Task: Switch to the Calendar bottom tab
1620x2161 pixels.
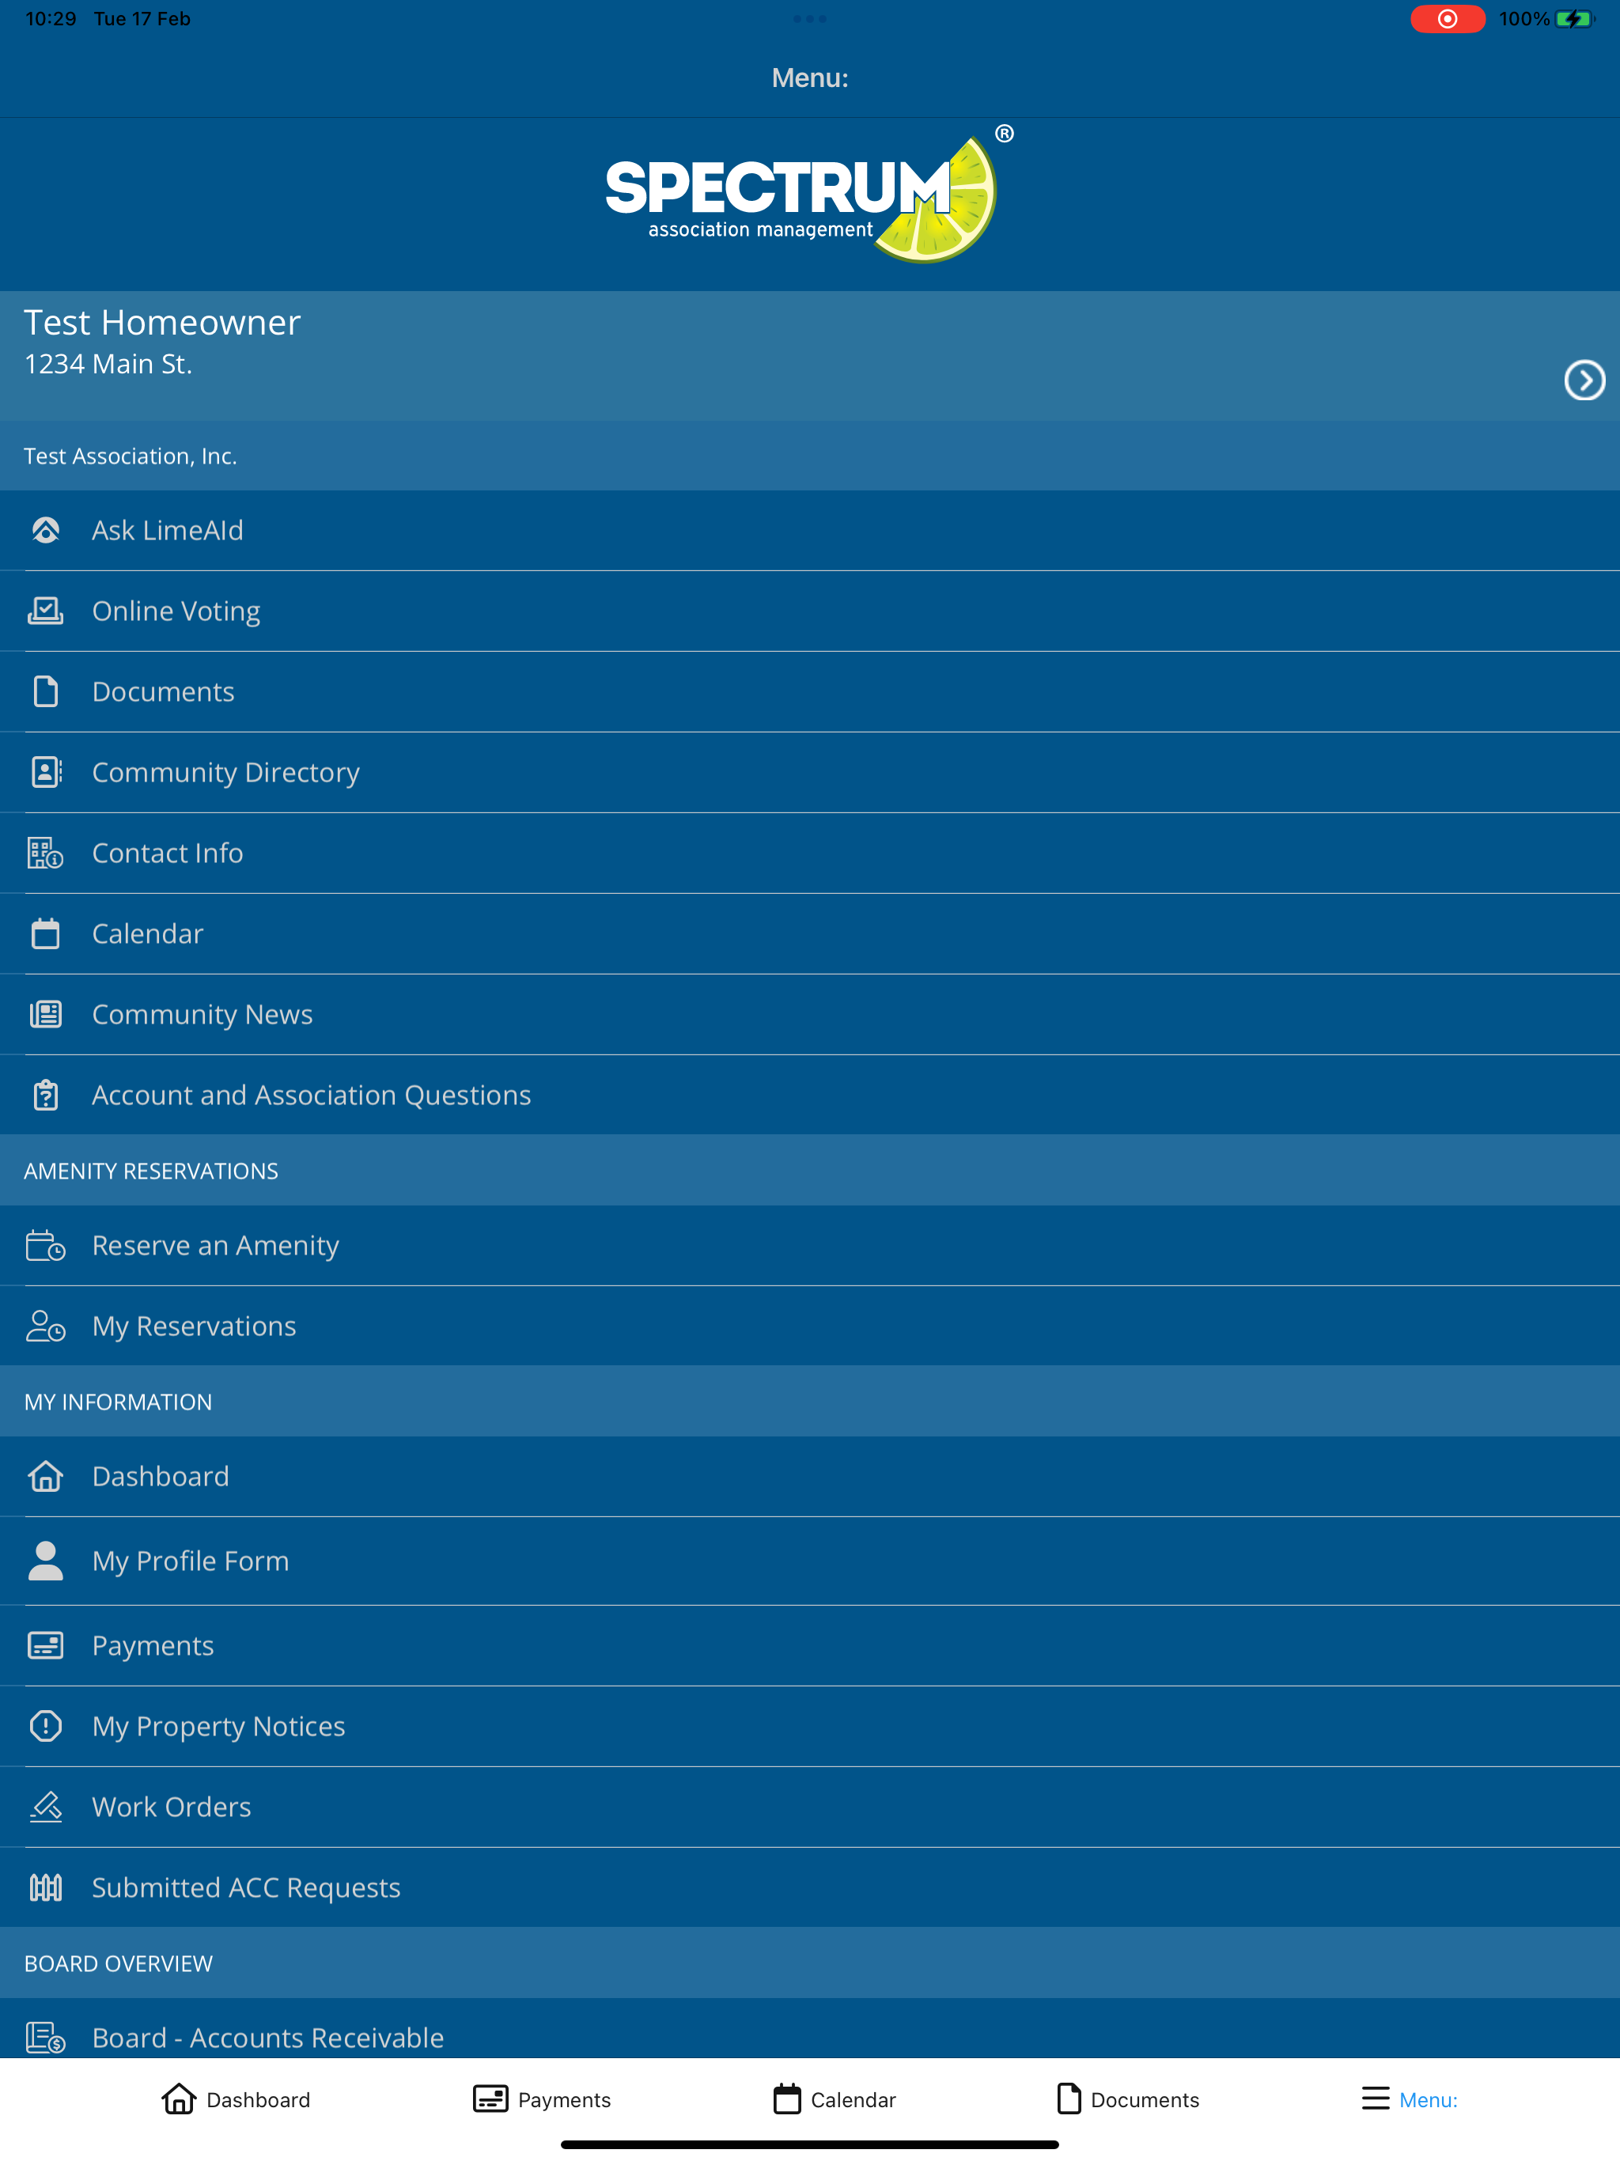Action: 835,2099
